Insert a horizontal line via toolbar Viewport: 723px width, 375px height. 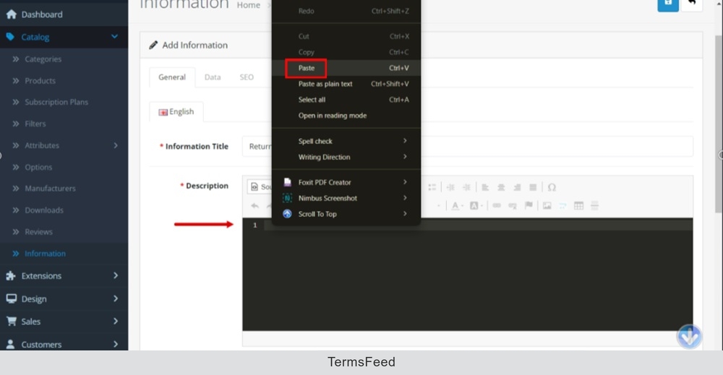pos(595,205)
